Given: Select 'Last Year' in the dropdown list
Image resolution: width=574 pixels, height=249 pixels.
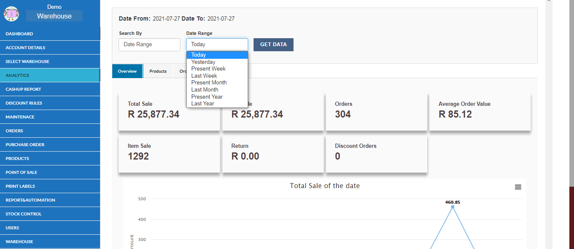Looking at the screenshot, I should (203, 103).
